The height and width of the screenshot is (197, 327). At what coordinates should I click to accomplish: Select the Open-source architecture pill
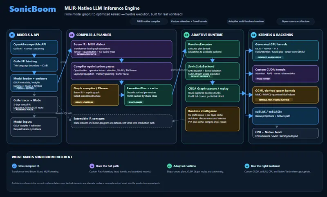pyautogui.click(x=296, y=22)
